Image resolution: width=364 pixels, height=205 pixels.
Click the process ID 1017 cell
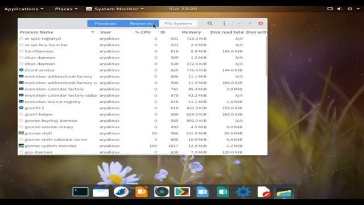pyautogui.click(x=173, y=146)
